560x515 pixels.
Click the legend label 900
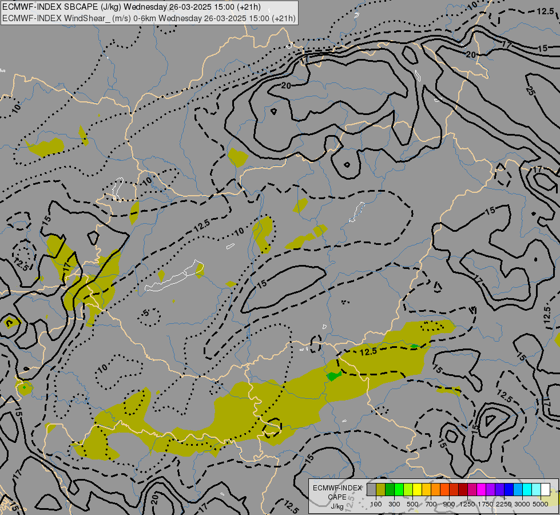(x=449, y=504)
